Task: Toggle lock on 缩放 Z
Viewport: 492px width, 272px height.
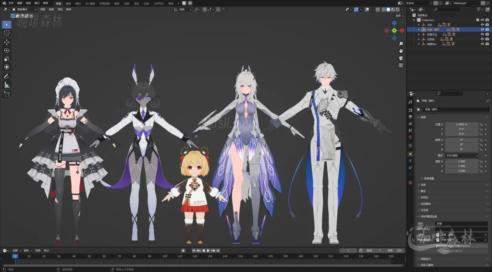Action: 480,171
